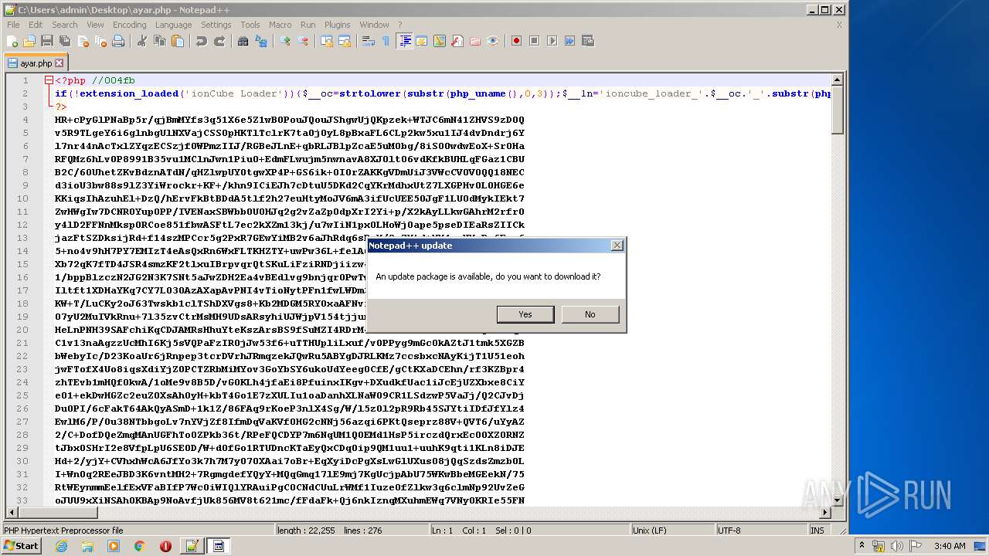Click the Save All toolbar icon
This screenshot has width=989, height=556.
(x=65, y=41)
